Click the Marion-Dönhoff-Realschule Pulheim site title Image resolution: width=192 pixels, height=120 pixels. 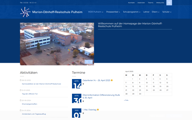click(x=57, y=12)
